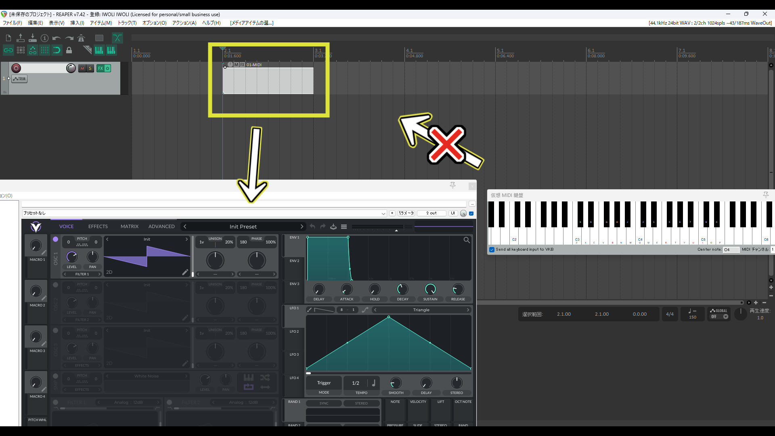Select next OSC 1 wavetable from Init
775x436 pixels.
[186, 239]
